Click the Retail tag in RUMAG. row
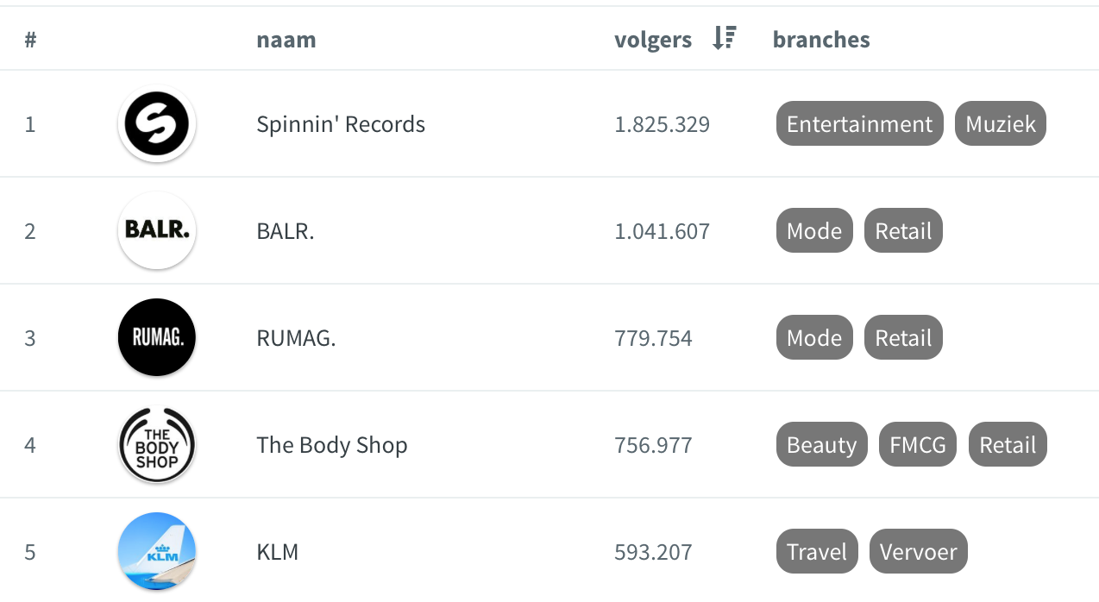Image resolution: width=1099 pixels, height=602 pixels. (x=903, y=338)
